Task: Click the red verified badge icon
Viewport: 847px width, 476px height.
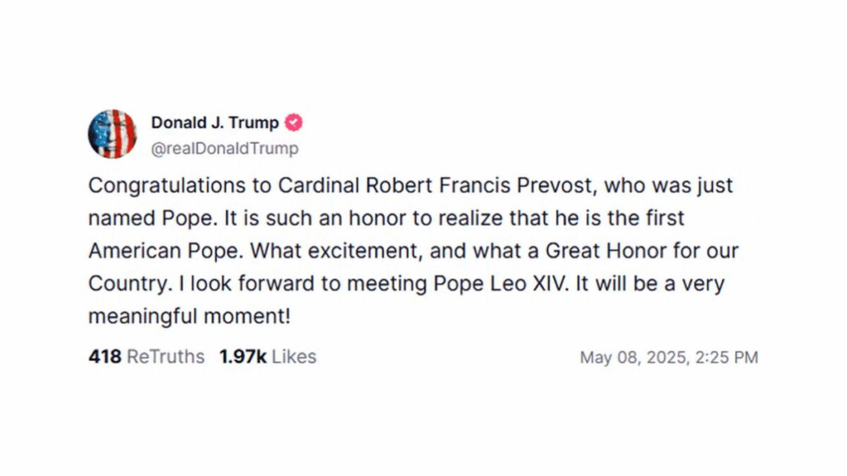Action: [294, 123]
